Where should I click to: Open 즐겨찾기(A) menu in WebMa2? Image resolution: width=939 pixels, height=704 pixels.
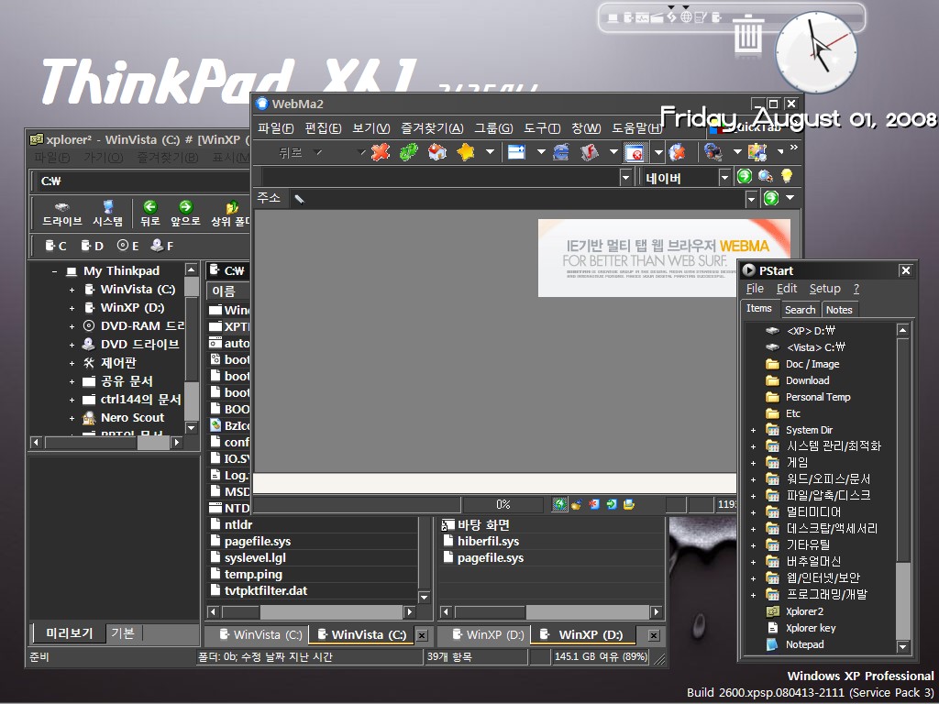tap(432, 128)
